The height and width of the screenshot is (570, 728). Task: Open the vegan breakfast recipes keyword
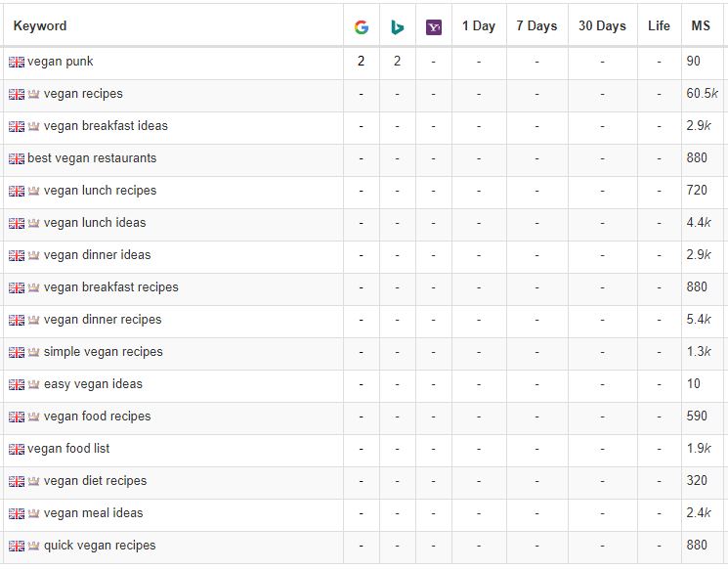click(111, 287)
